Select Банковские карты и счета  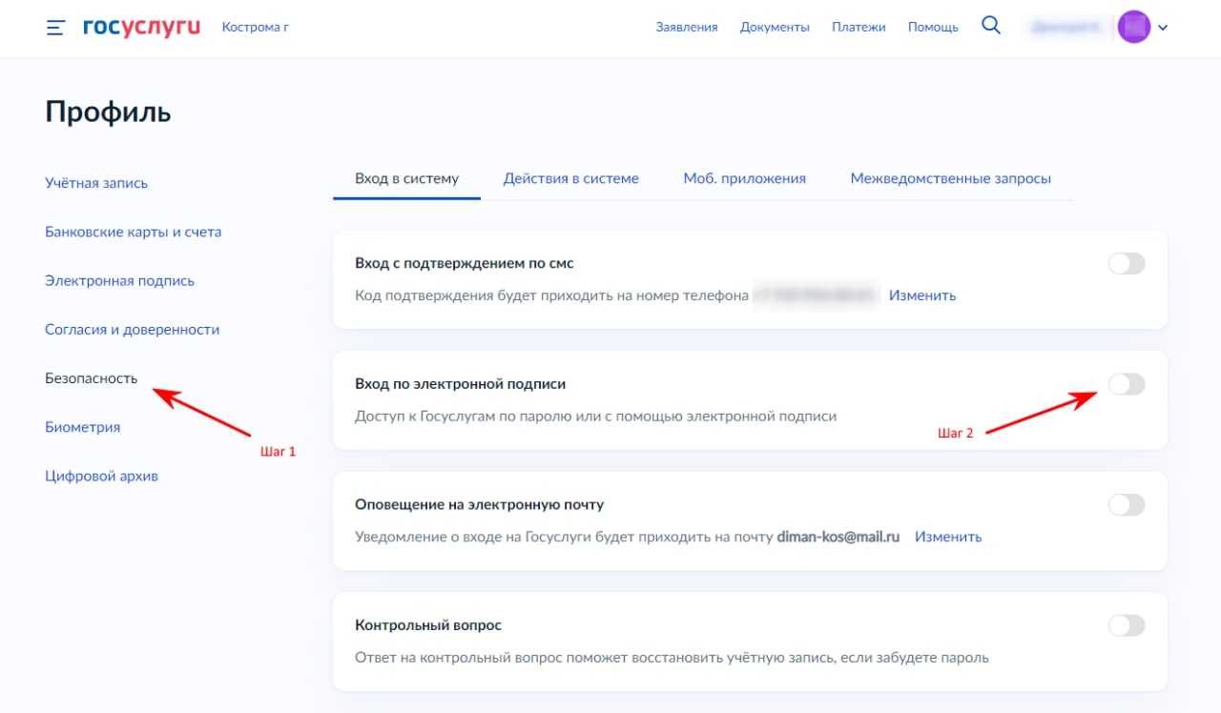coord(134,232)
